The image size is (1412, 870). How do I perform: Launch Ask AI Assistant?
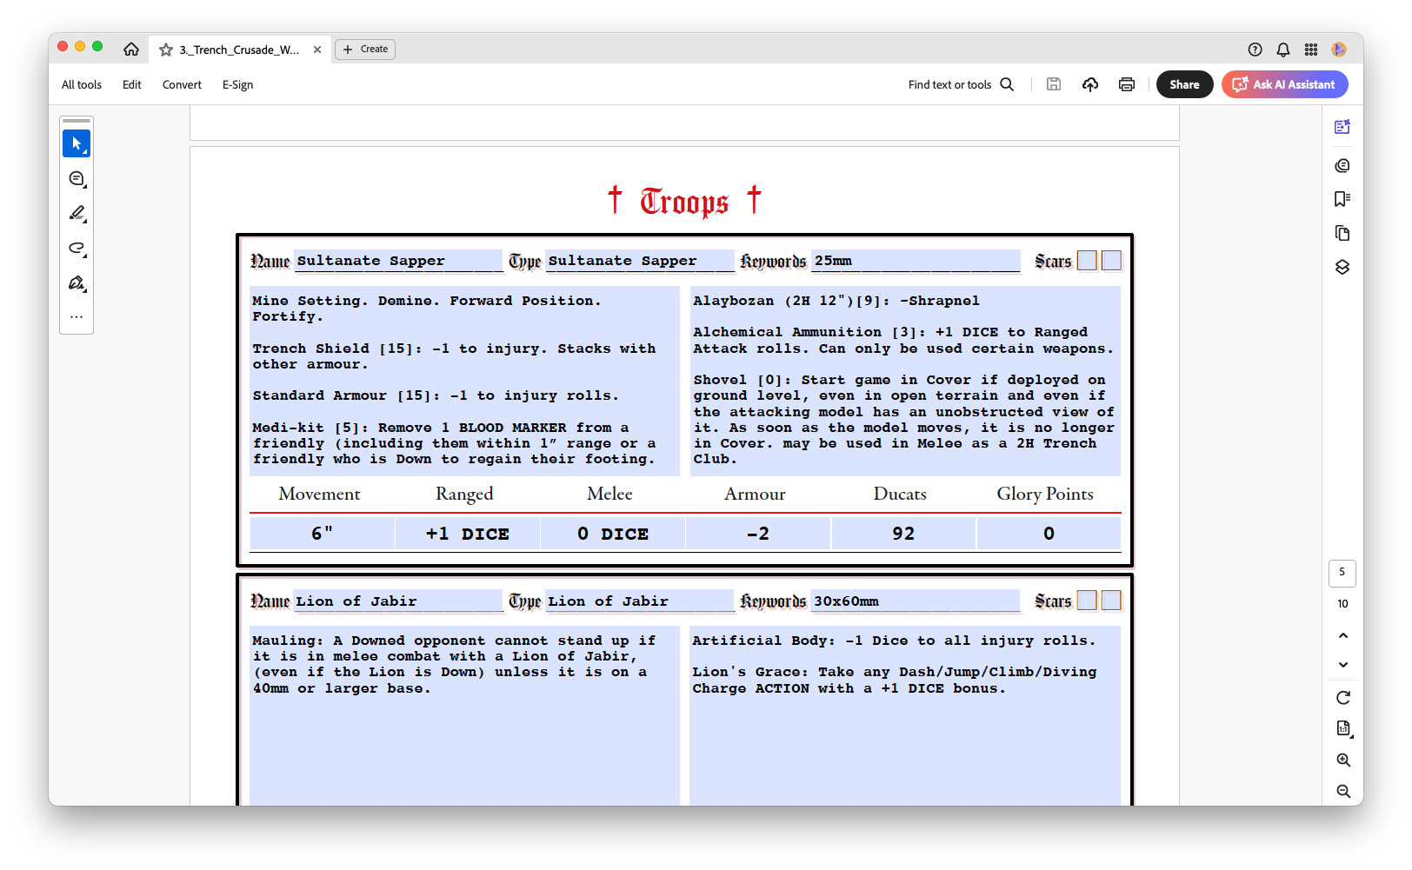coord(1284,84)
